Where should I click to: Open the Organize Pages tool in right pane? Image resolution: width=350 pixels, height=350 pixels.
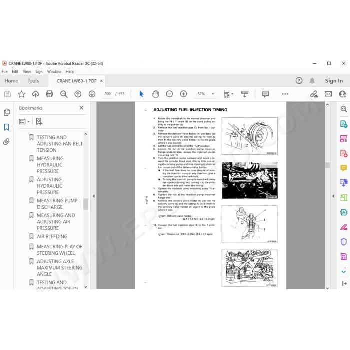[344, 138]
